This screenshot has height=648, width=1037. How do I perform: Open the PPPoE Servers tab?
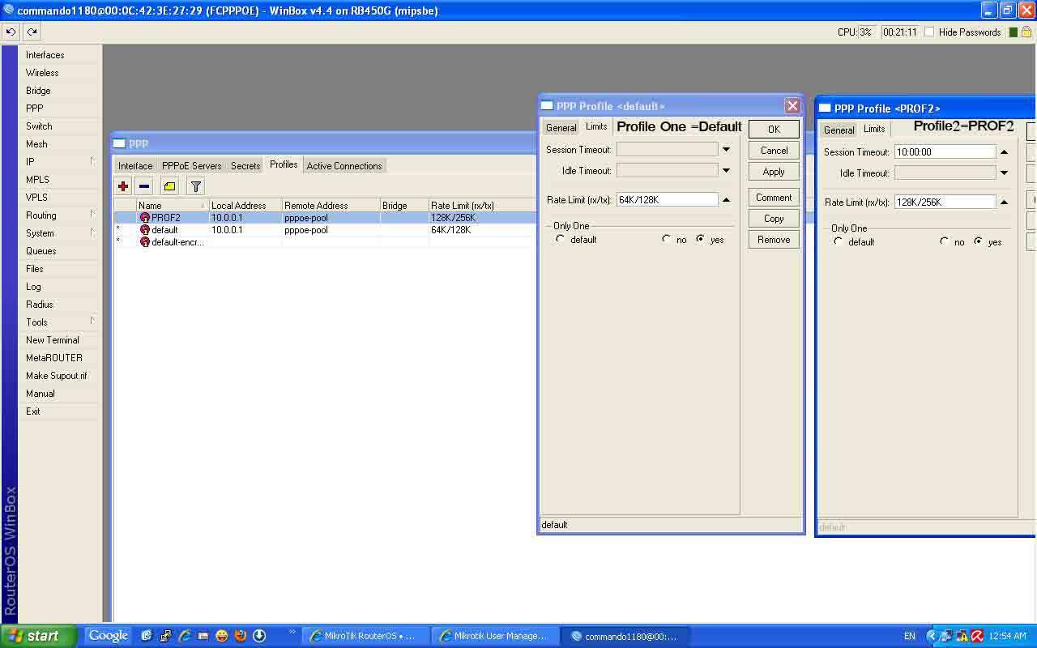tap(191, 166)
